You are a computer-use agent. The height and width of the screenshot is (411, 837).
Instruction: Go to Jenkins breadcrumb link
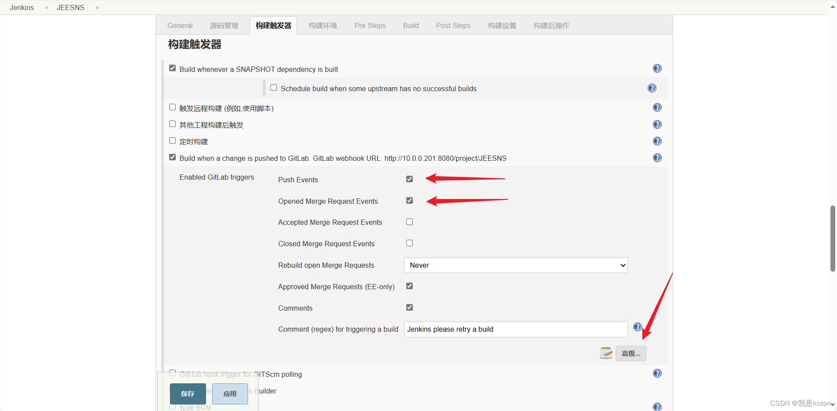pyautogui.click(x=21, y=7)
